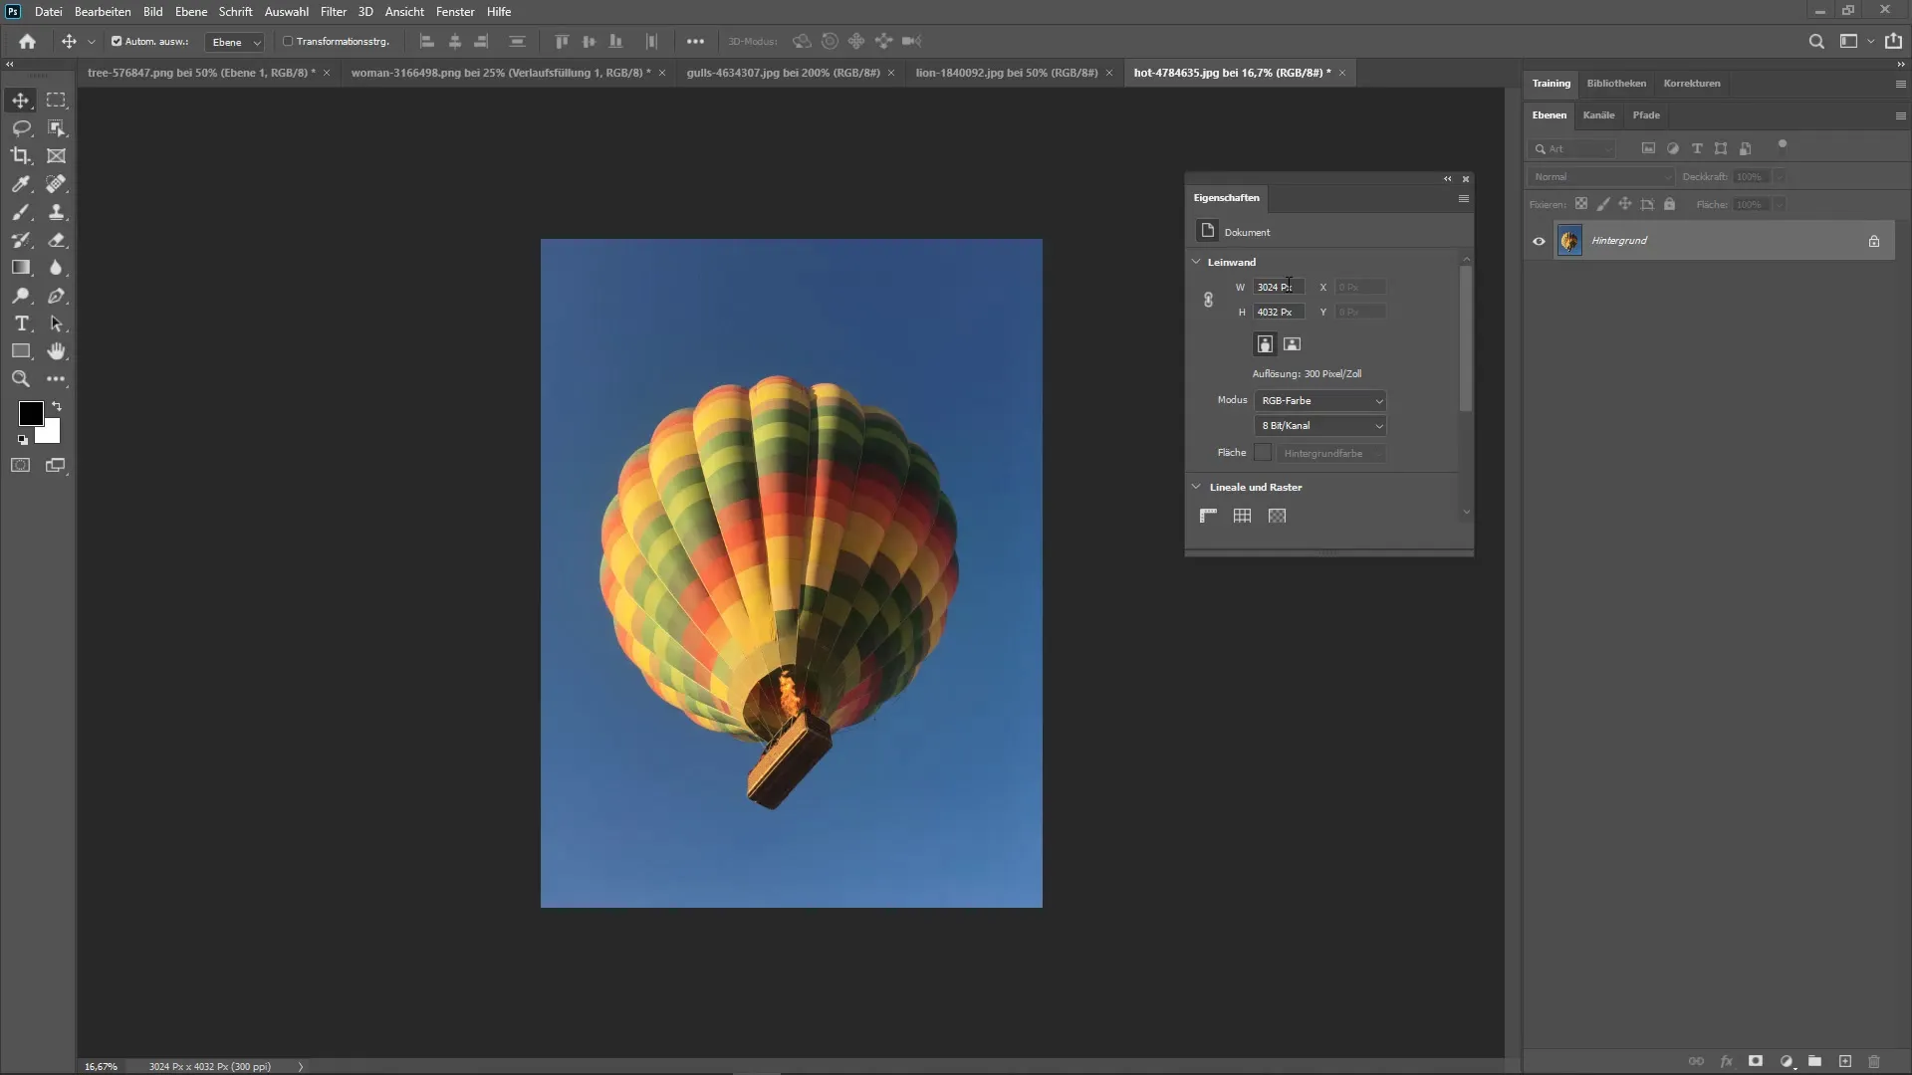Pick the Eyedropper tool
Screen dimensions: 1912x1075
[x=20, y=184]
